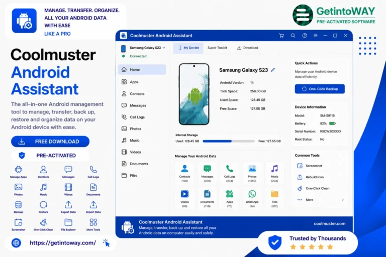Select Videos in the sidebar
Screen dimensions: 386x257
click(x=142, y=152)
